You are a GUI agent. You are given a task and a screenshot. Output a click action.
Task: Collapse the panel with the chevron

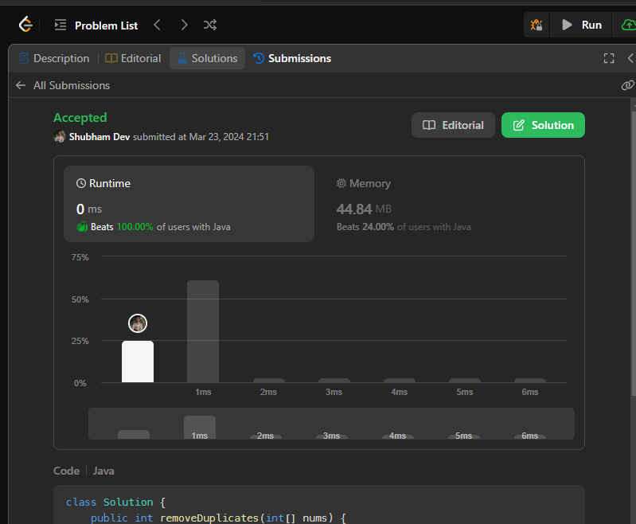630,58
